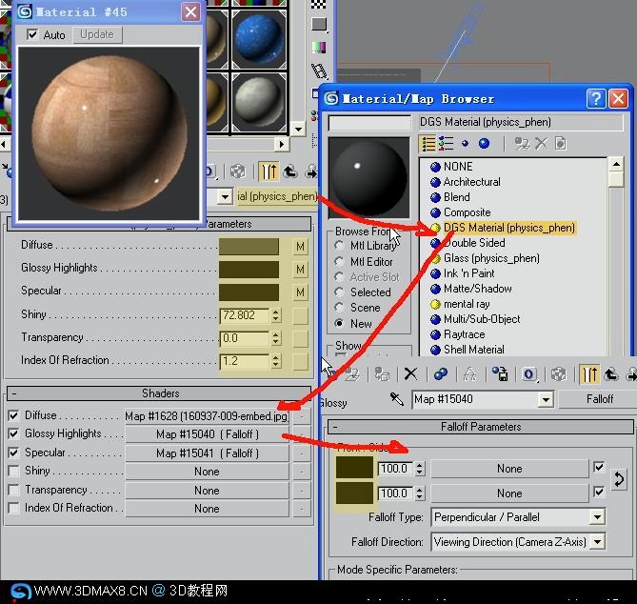Choose Architectural from the material list
Image resolution: width=637 pixels, height=604 pixels.
pos(471,182)
